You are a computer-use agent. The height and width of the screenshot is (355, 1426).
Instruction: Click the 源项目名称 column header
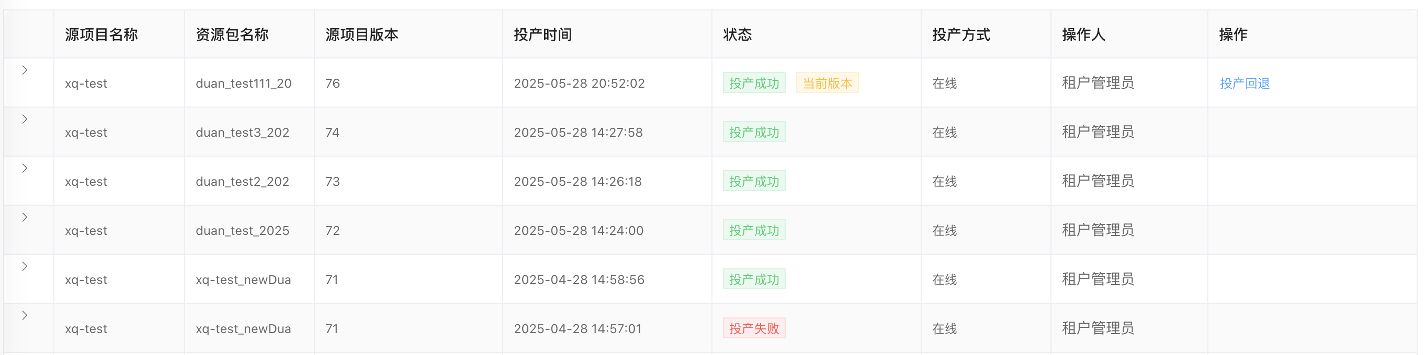102,35
